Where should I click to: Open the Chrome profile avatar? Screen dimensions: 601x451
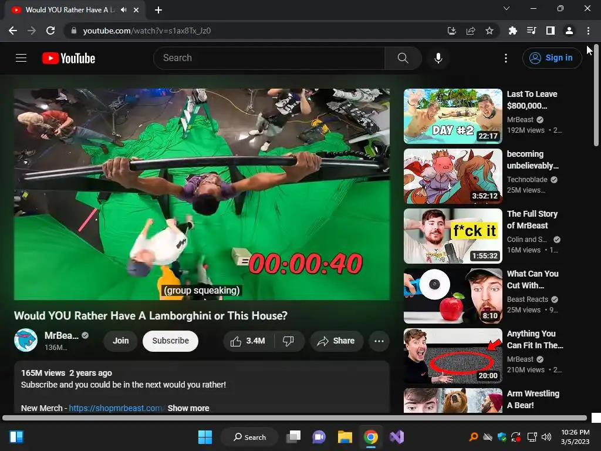(569, 31)
